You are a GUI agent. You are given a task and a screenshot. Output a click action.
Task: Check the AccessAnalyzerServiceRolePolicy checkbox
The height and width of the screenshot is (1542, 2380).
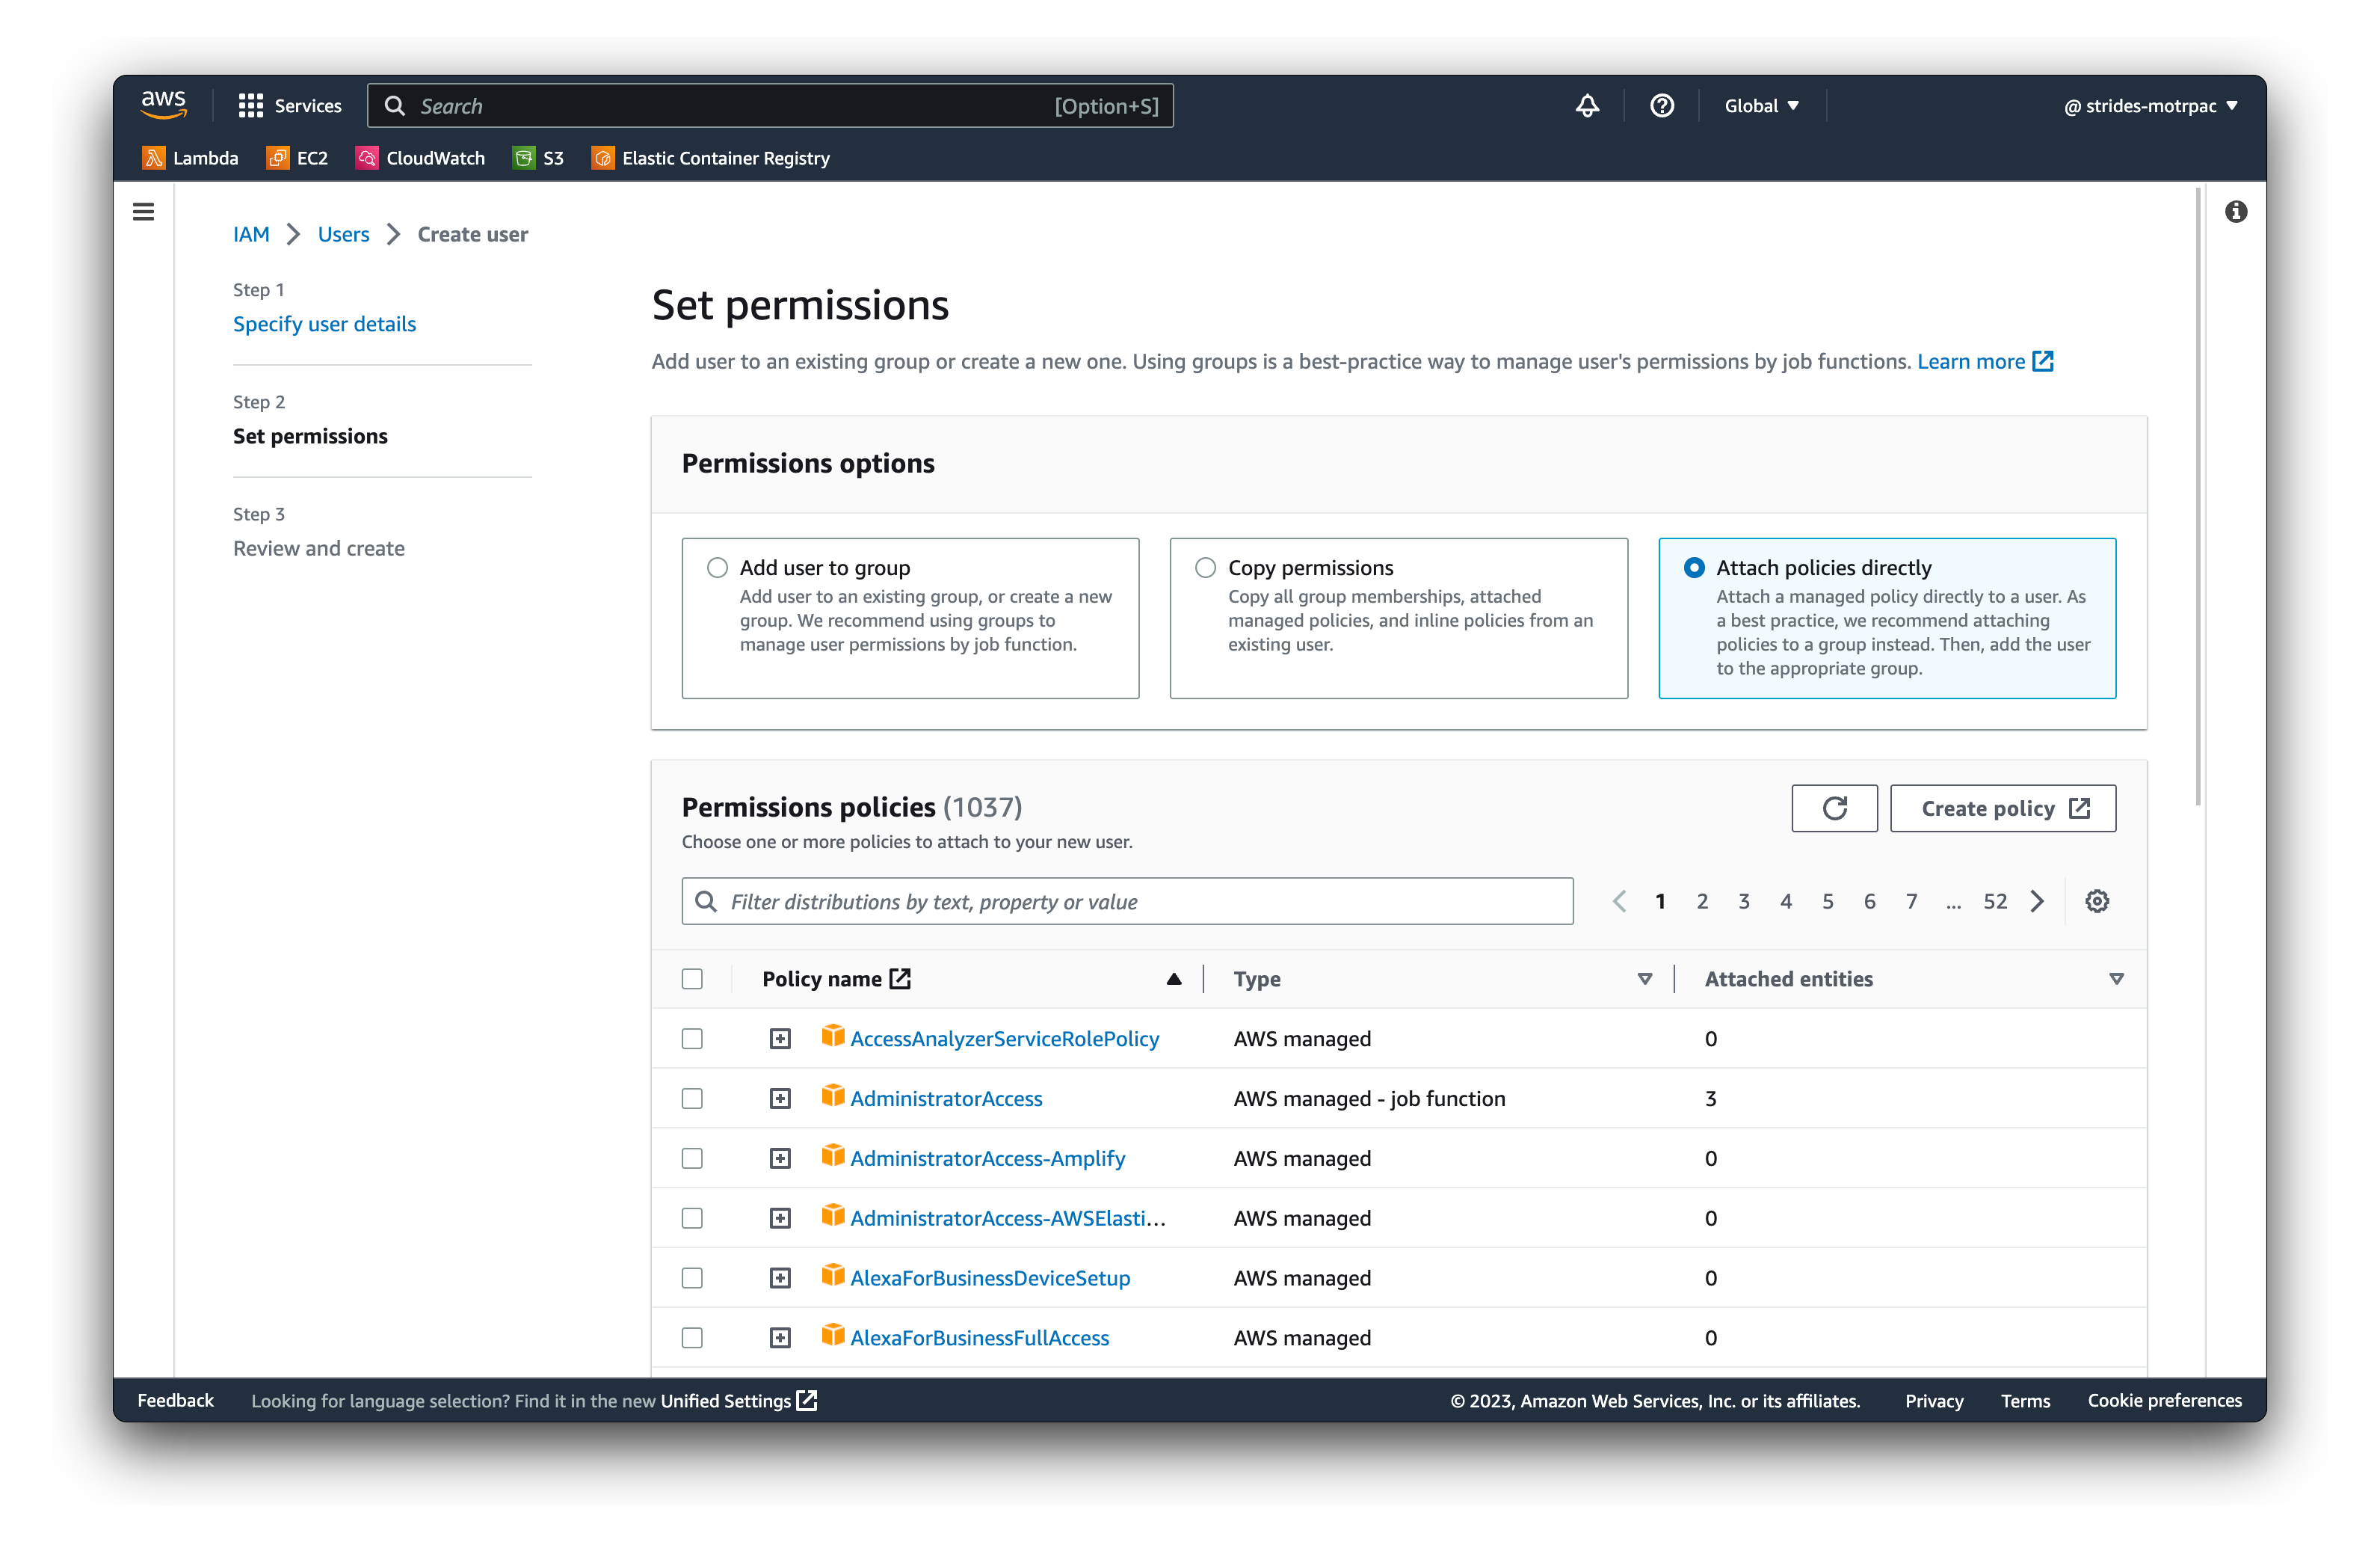(692, 1039)
